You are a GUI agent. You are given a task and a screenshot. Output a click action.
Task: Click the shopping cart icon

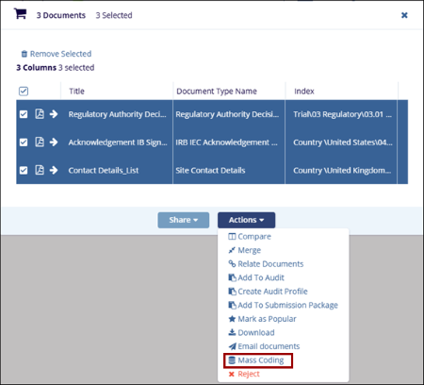[x=20, y=14]
